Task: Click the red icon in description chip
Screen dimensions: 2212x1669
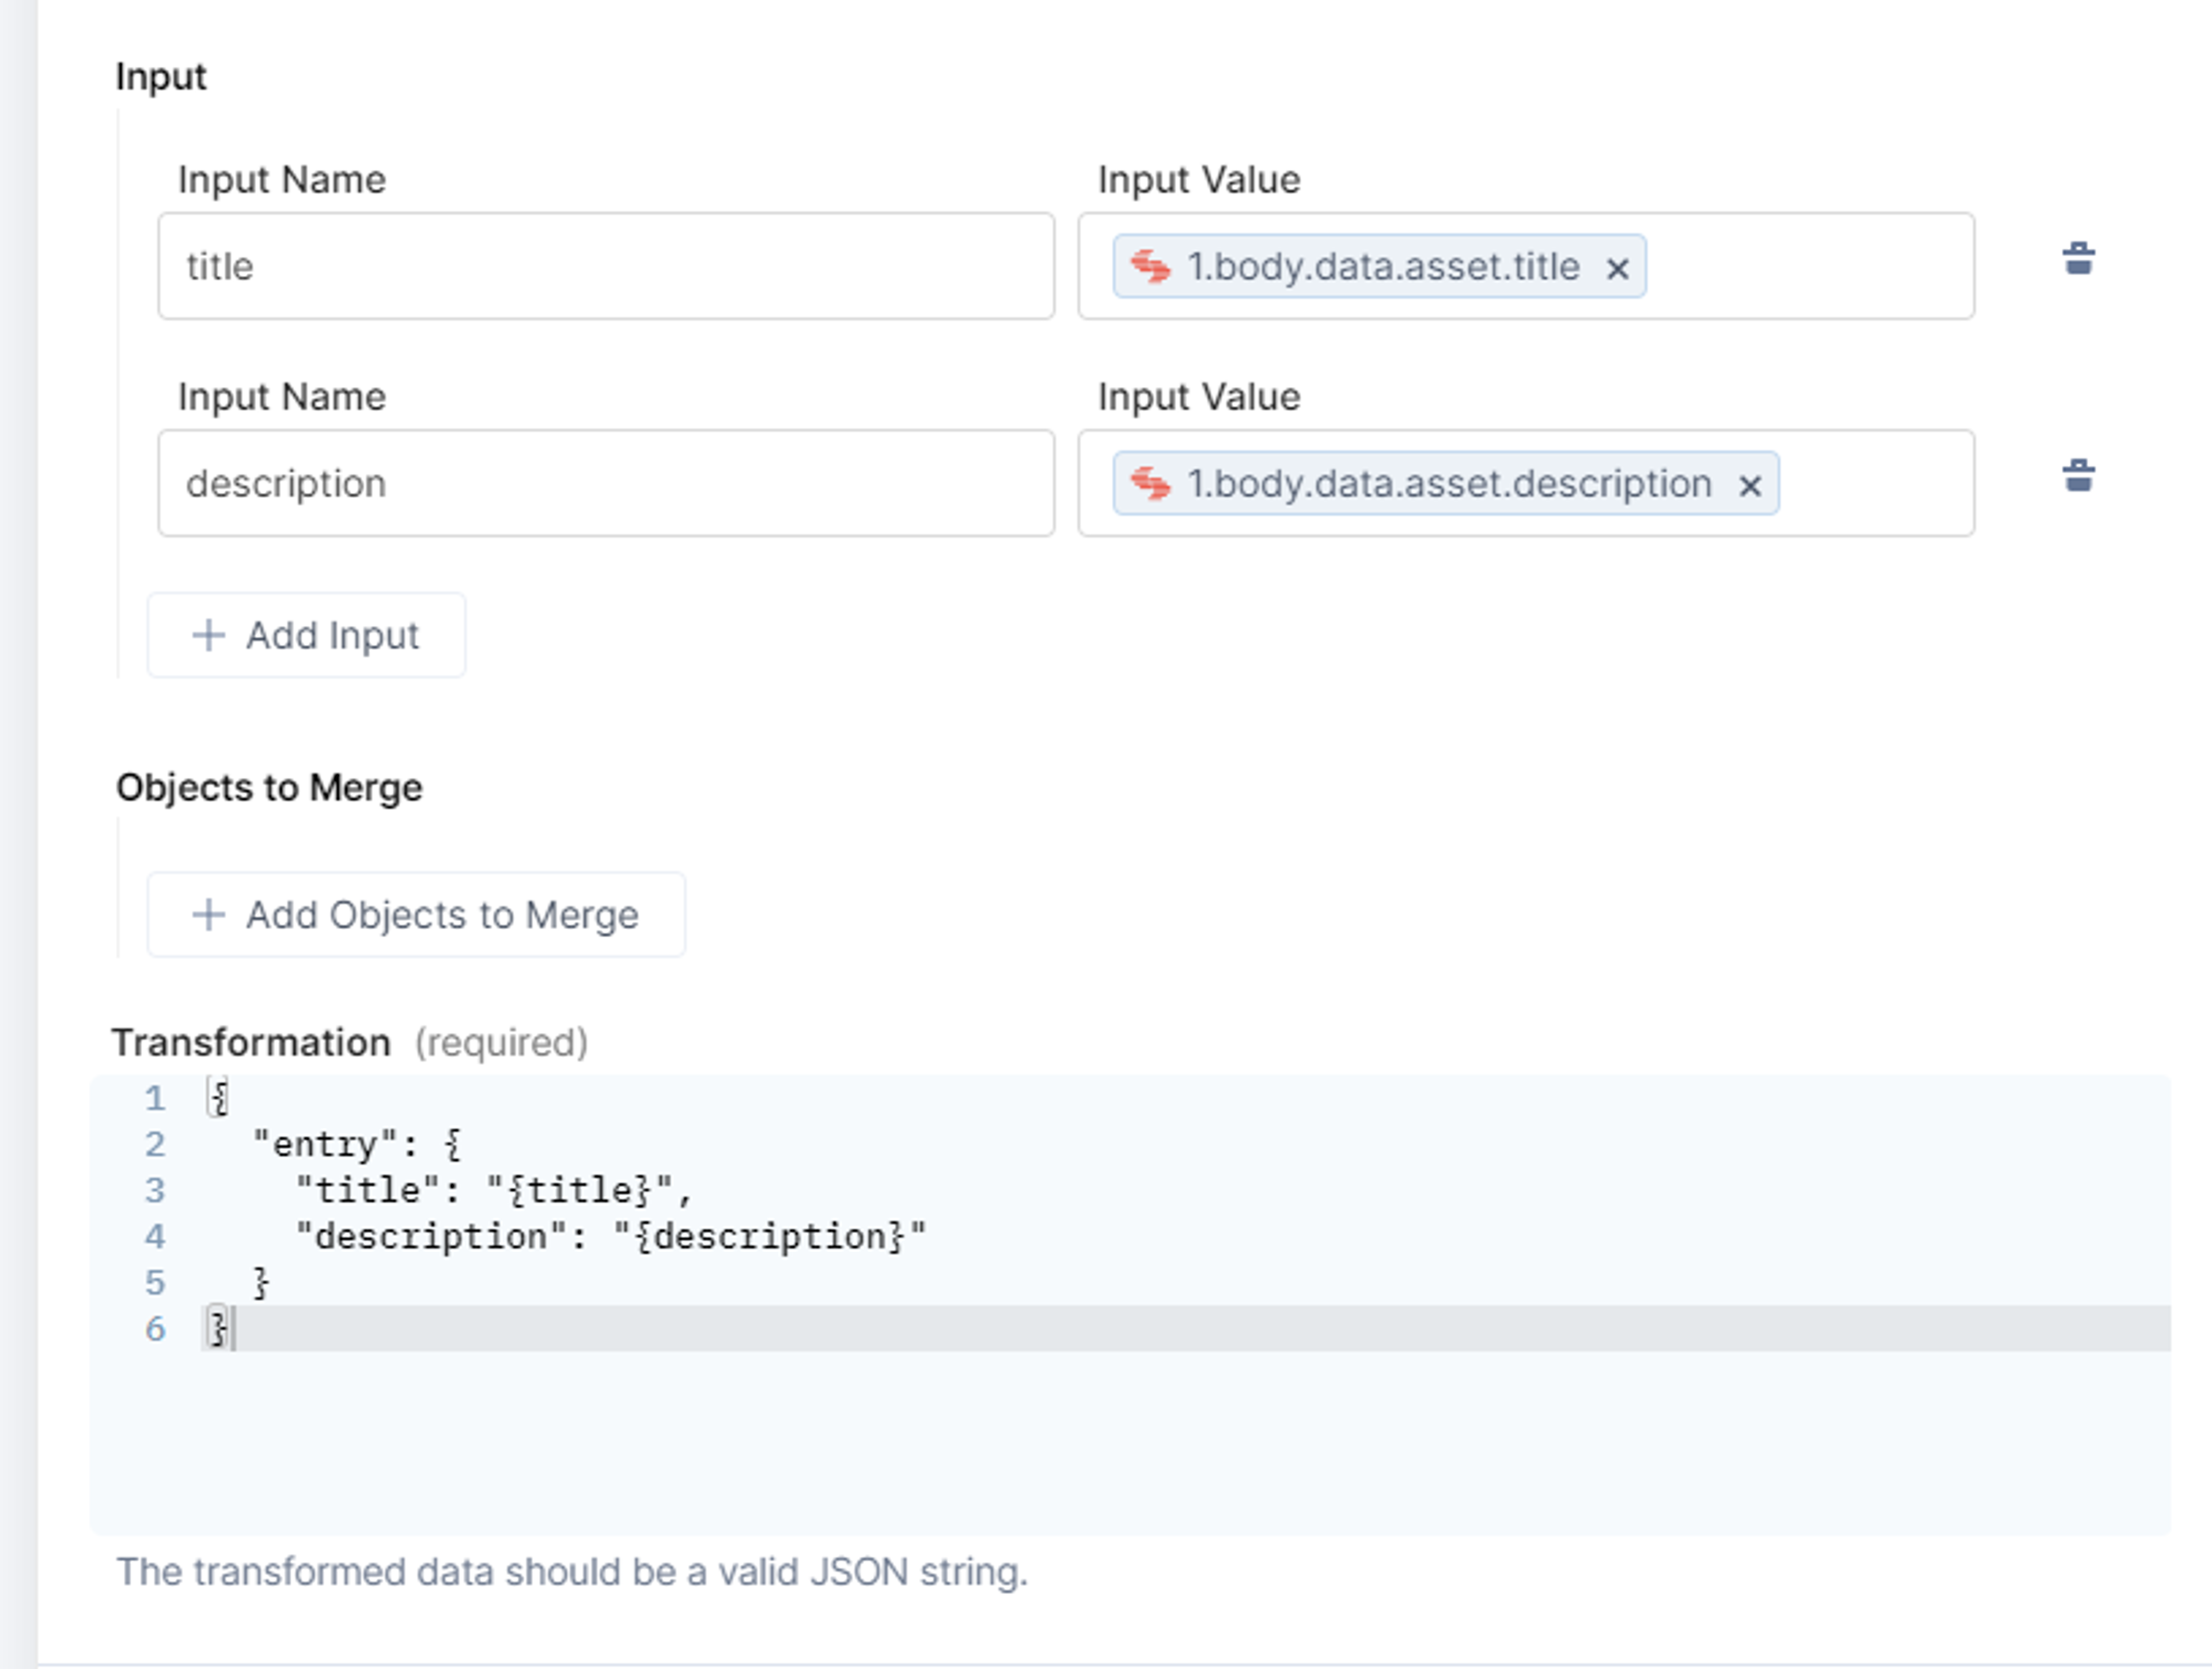Action: coord(1150,484)
